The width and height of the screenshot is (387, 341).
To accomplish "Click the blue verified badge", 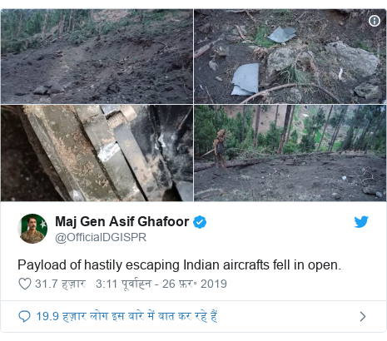I will [x=200, y=222].
